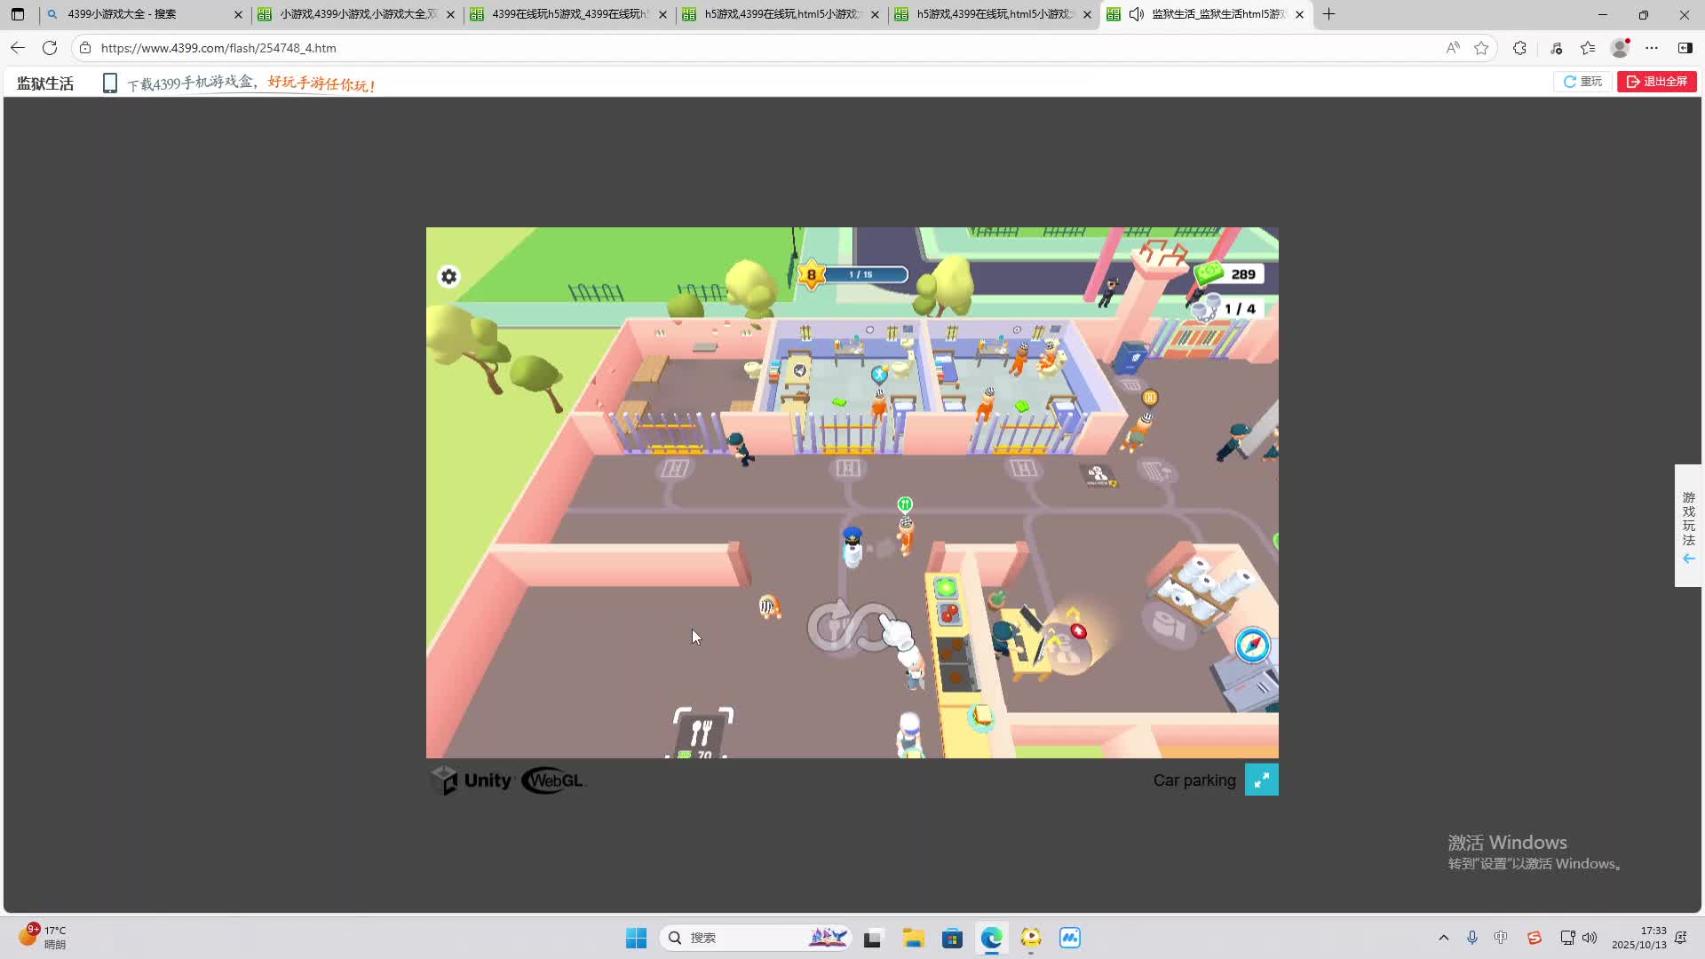Open the Edge tab actions menu

(18, 14)
